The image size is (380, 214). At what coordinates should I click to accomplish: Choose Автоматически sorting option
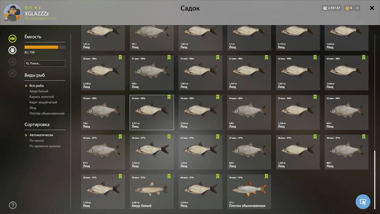pyautogui.click(x=41, y=135)
